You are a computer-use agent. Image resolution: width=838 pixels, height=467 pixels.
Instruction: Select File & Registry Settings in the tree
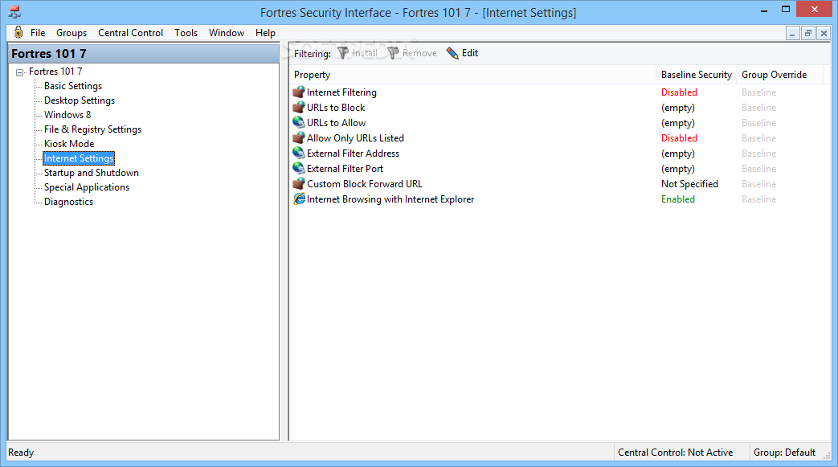[92, 129]
